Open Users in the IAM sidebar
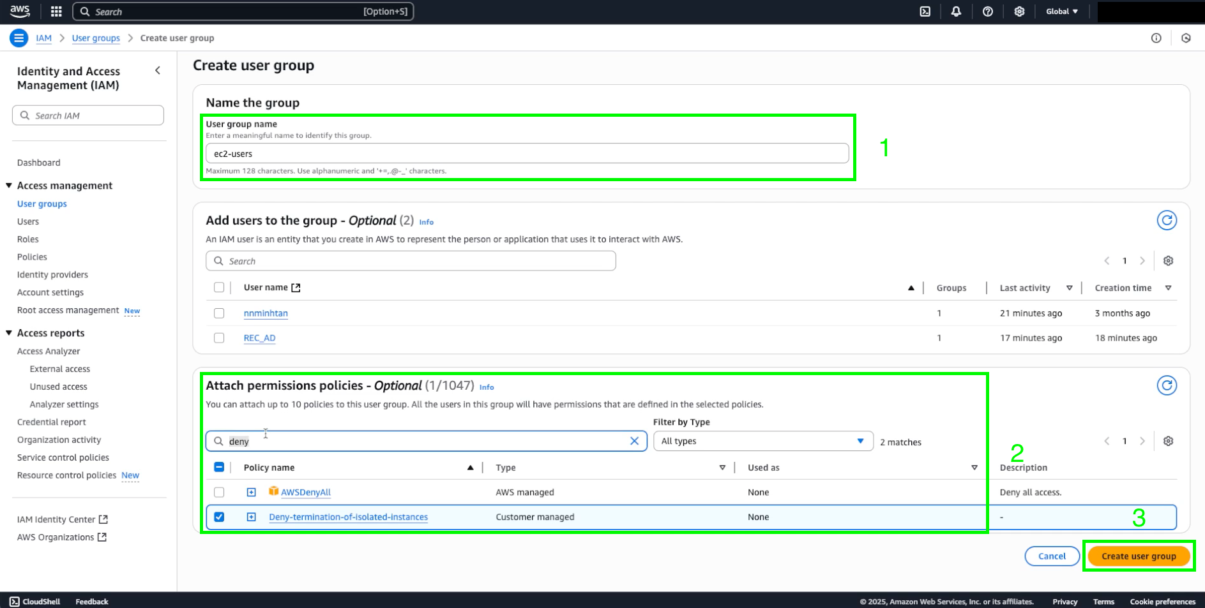Image resolution: width=1205 pixels, height=608 pixels. [28, 221]
